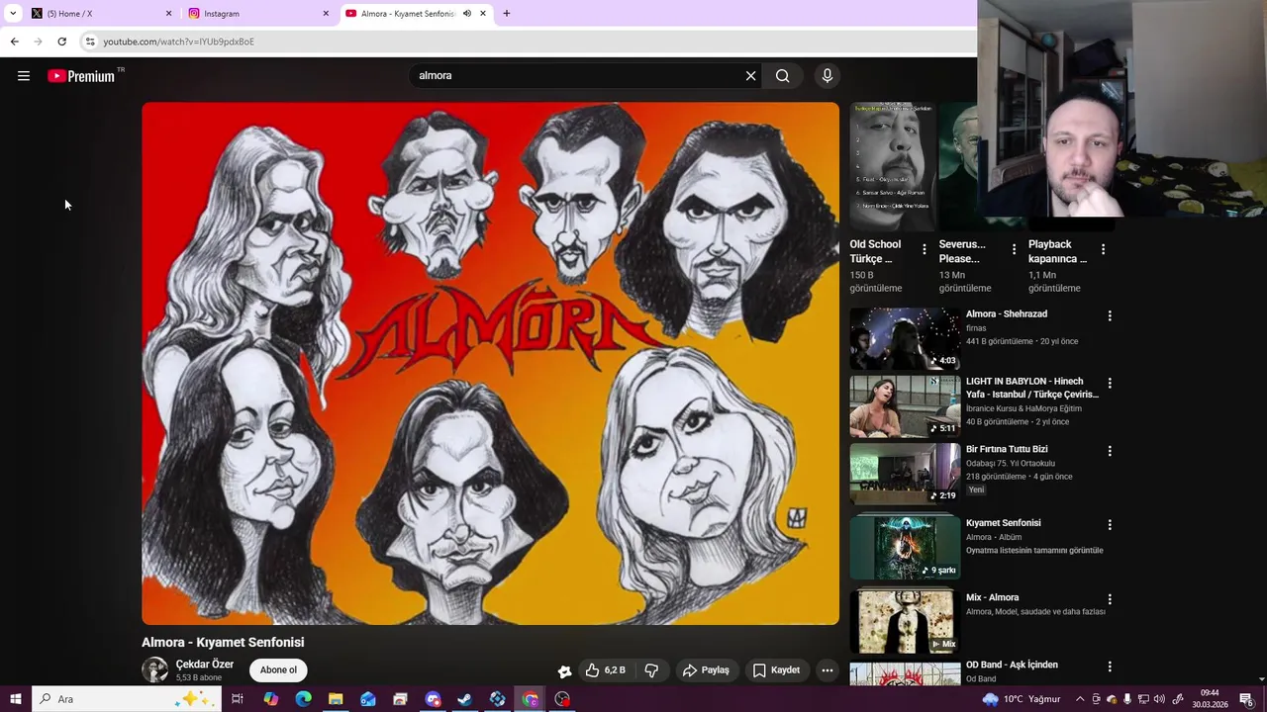The image size is (1267, 712).
Task: Switch to Chrome on the taskbar
Action: coord(530,699)
